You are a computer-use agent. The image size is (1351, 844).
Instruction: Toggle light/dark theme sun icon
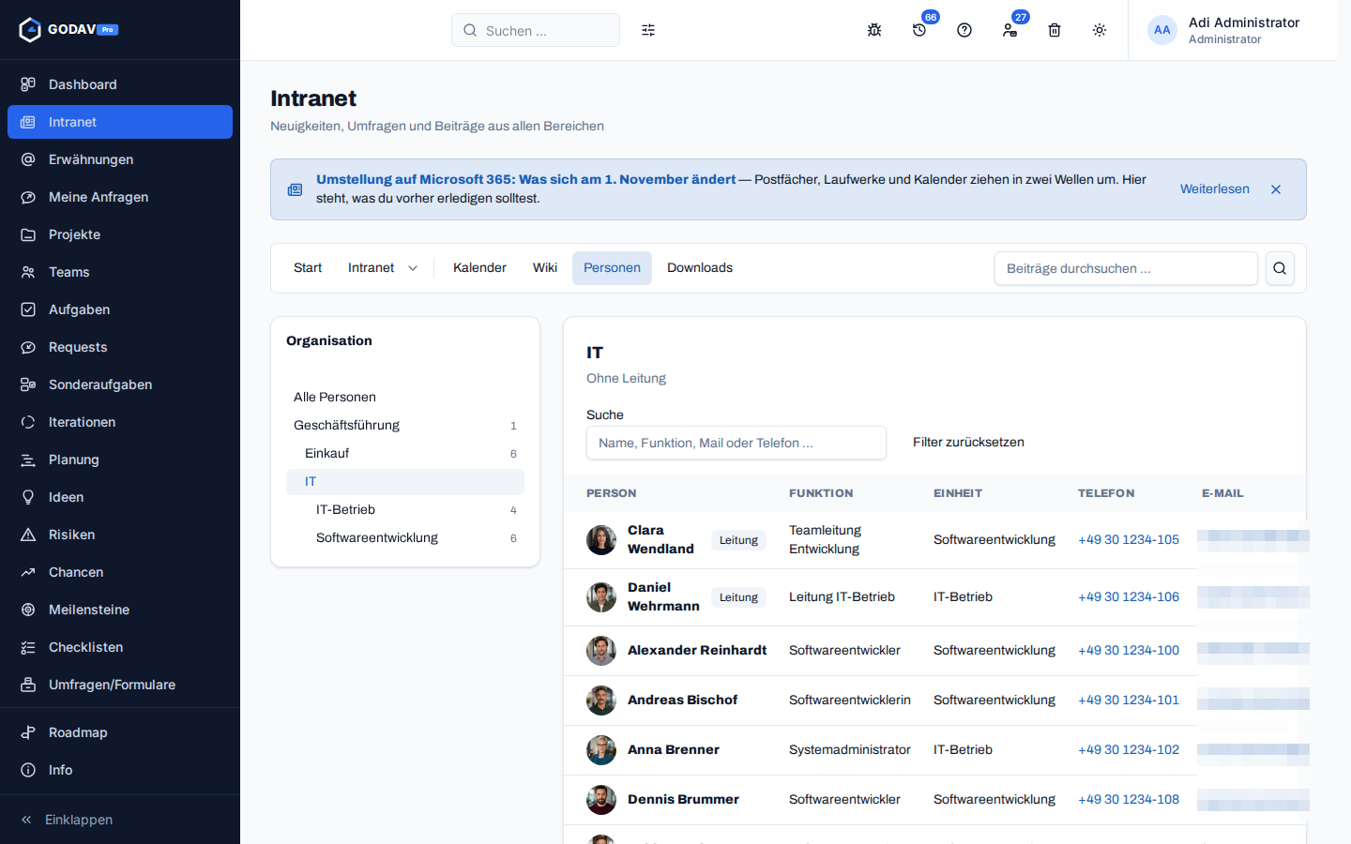tap(1100, 30)
